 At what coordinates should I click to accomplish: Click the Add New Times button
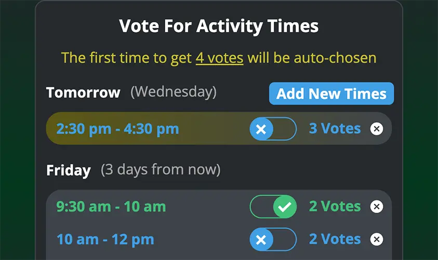pos(331,94)
